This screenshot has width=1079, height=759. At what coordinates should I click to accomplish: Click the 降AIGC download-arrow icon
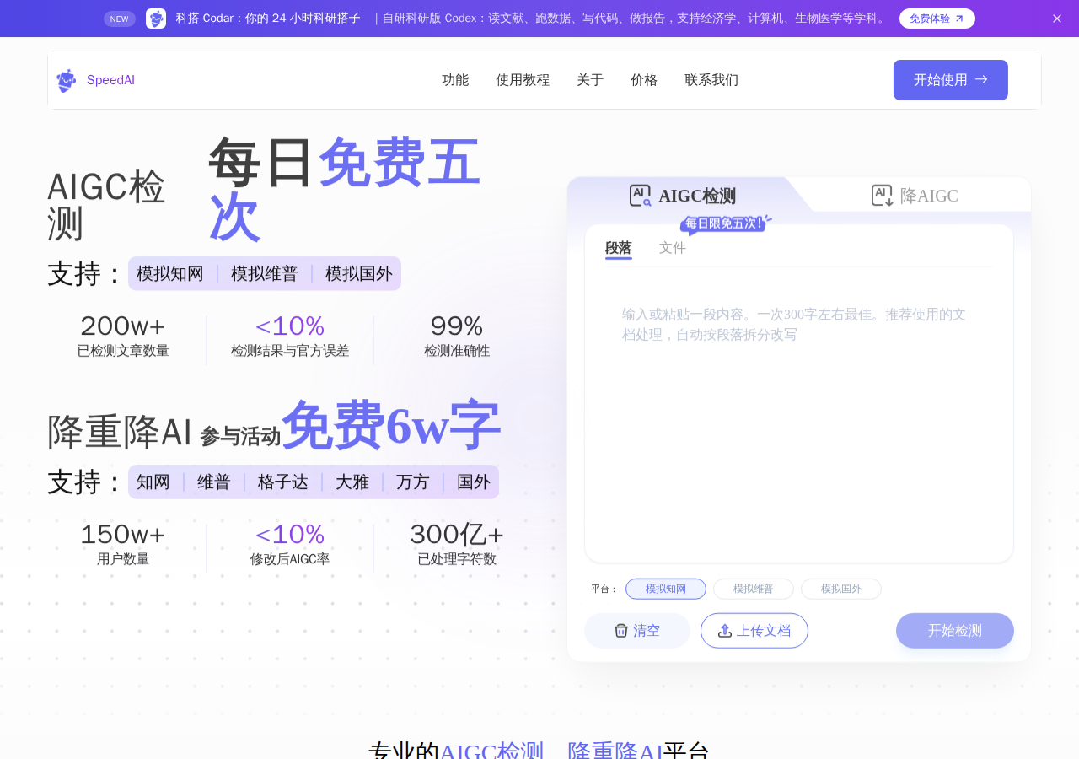coord(882,196)
